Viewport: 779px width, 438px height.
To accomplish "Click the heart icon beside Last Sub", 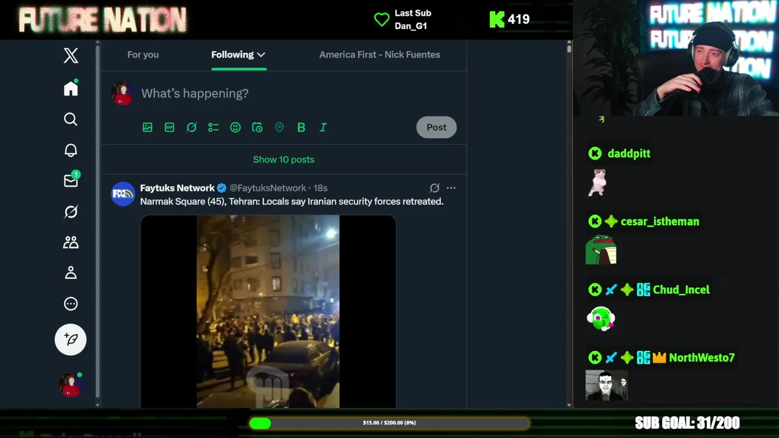I will point(382,19).
